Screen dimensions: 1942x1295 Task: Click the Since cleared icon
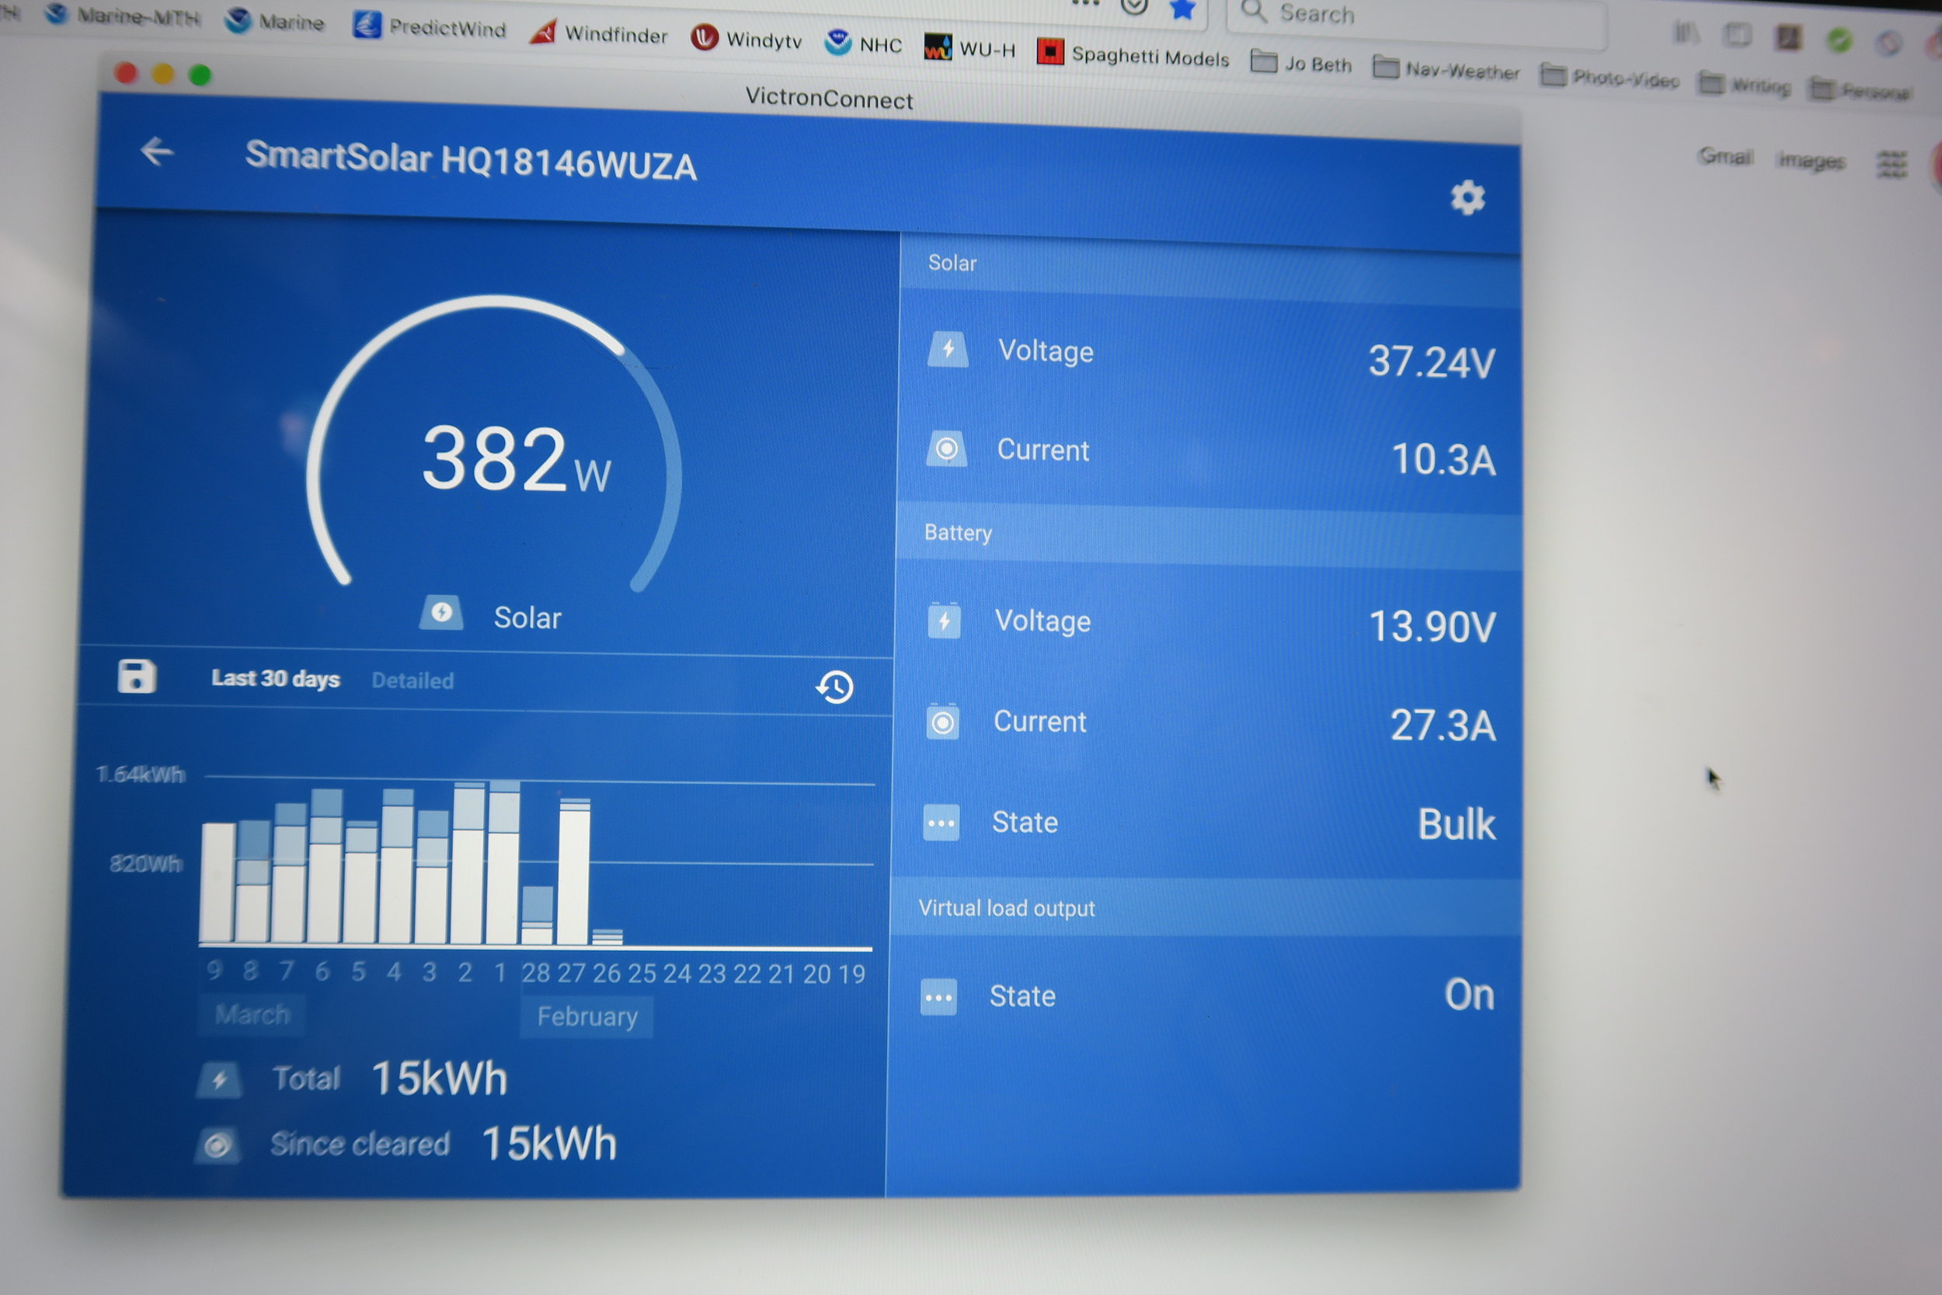[x=218, y=1146]
